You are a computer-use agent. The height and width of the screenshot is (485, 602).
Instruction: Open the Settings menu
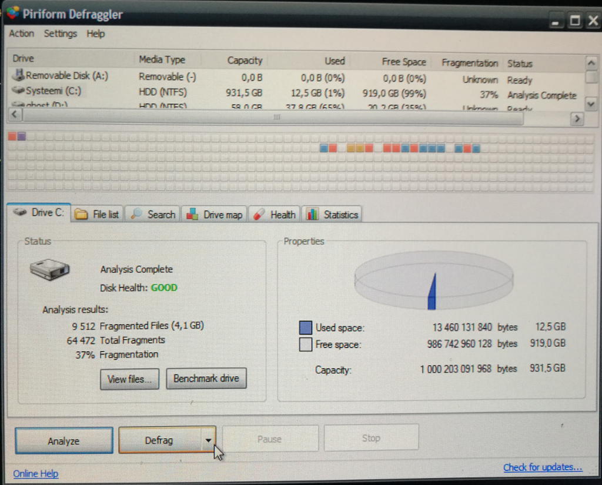coord(61,34)
